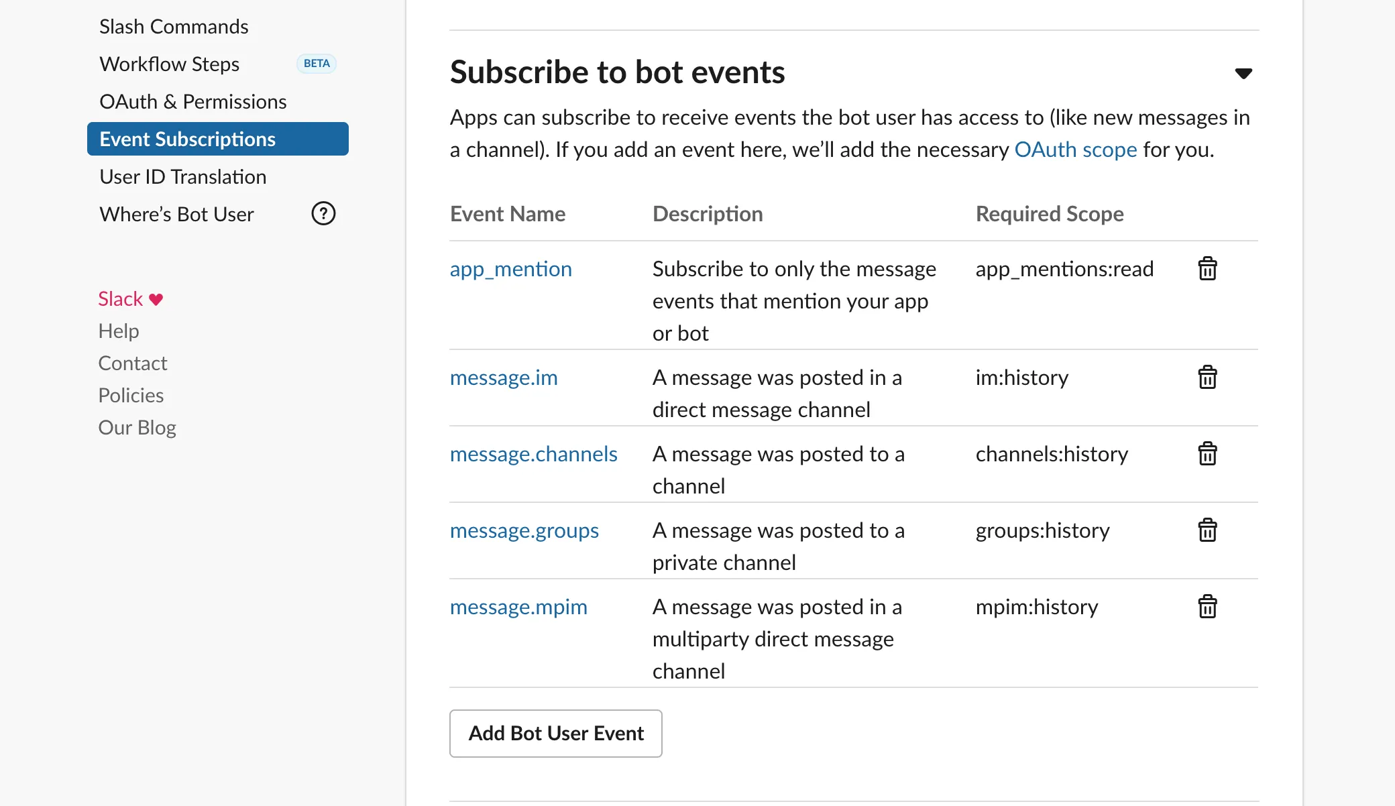The width and height of the screenshot is (1395, 806).
Task: Collapse the Subscribe to bot events section
Action: 1243,73
